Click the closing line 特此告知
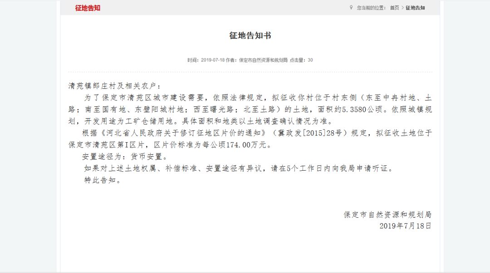The image size is (490, 273). [103, 180]
